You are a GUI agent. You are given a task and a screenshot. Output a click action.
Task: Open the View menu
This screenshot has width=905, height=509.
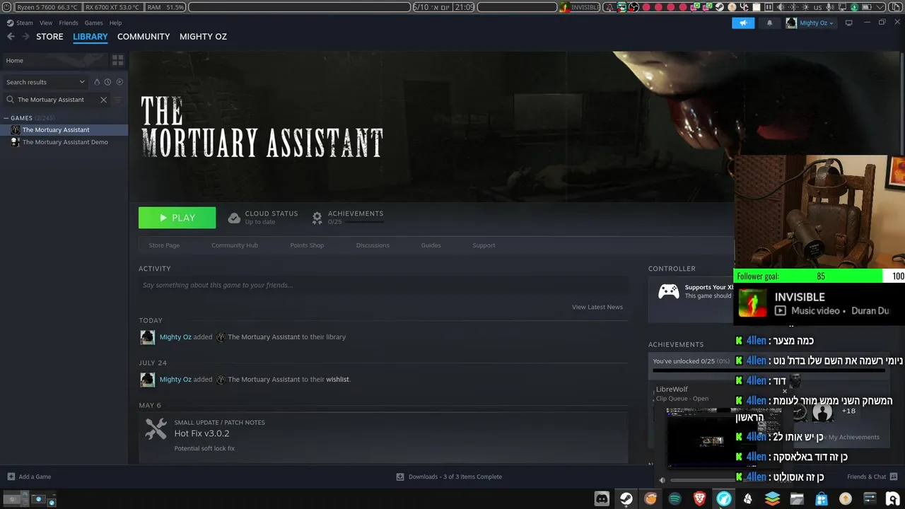[x=46, y=23]
